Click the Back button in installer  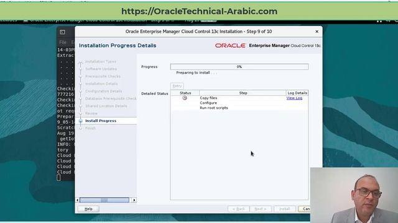239,209
